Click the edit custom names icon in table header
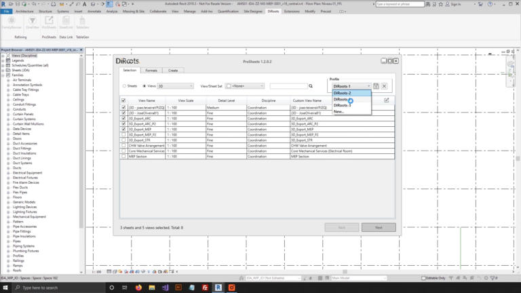521x293 pixels. pyautogui.click(x=387, y=100)
